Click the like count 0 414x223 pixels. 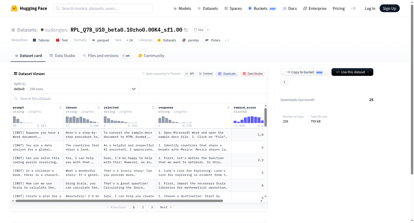tap(208, 30)
